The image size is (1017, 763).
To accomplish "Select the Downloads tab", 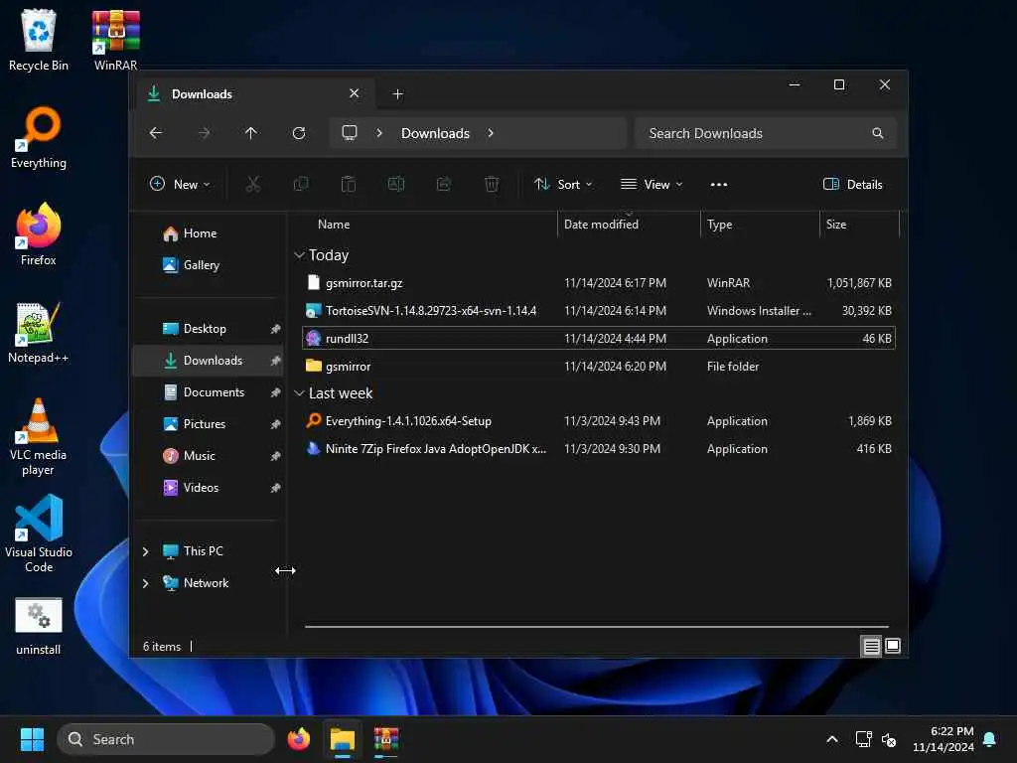I will tap(255, 94).
